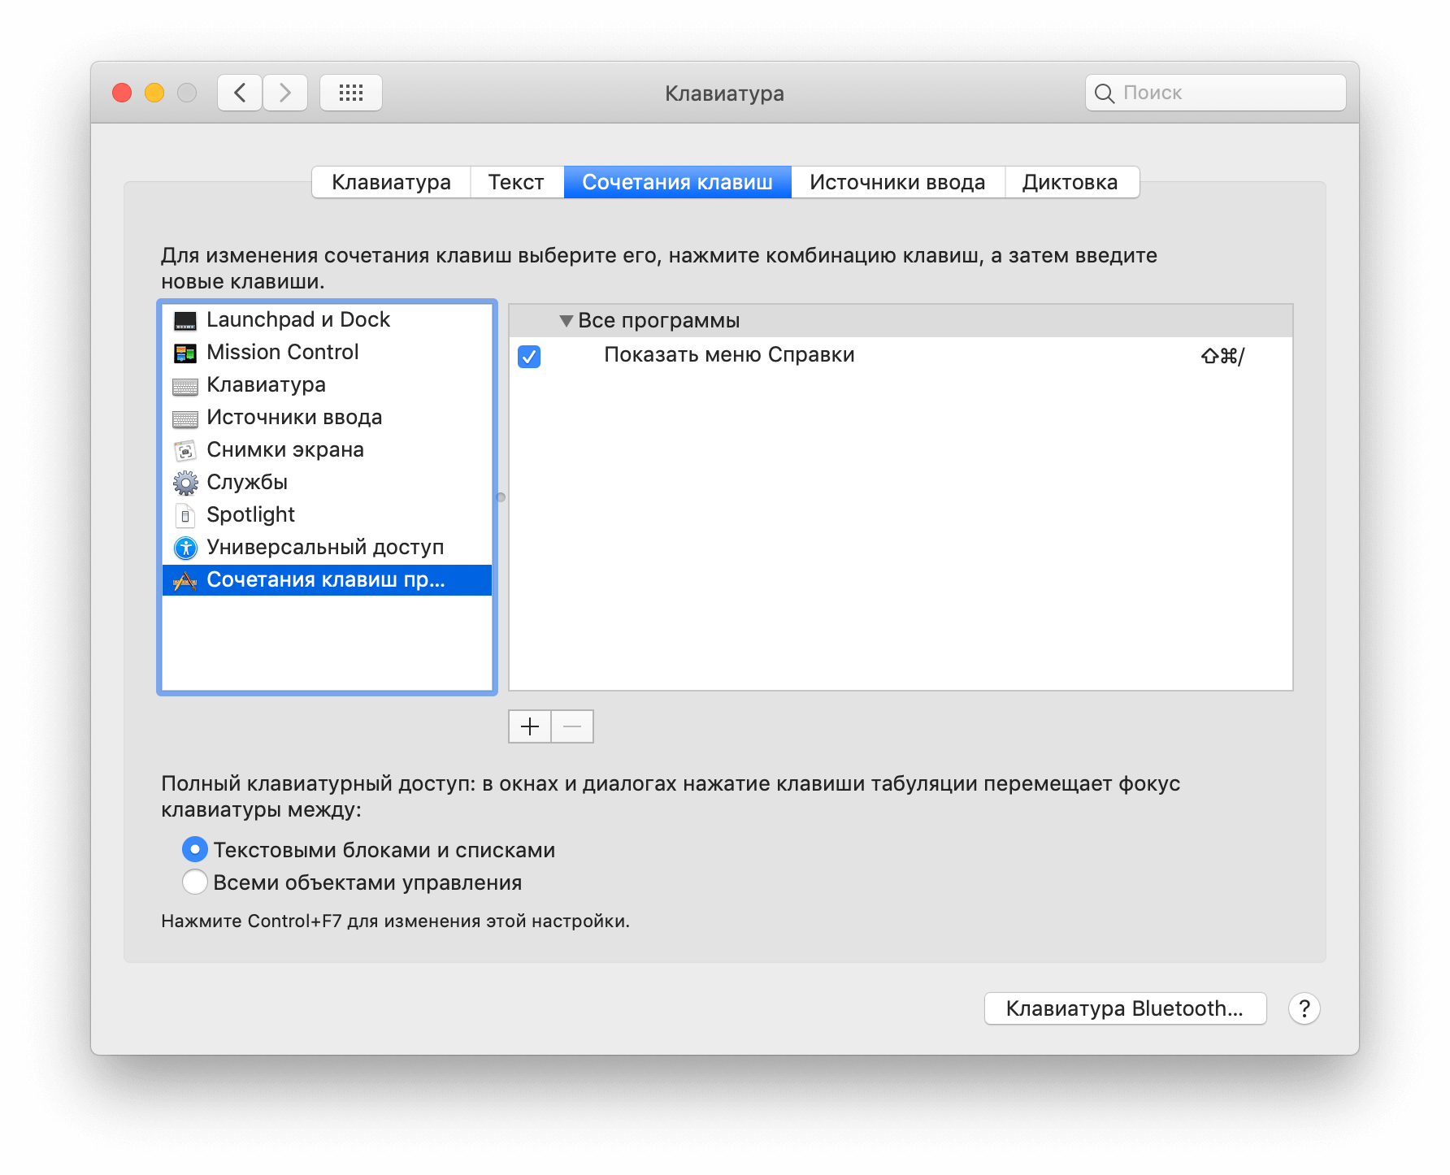Click the Поиск search field

1215,93
